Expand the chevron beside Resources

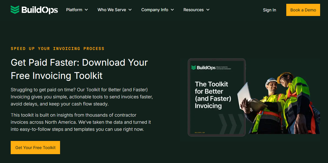click(208, 10)
